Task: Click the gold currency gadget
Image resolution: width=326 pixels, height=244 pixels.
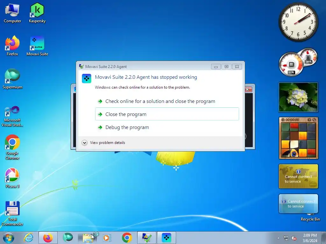Action: [x=298, y=176]
